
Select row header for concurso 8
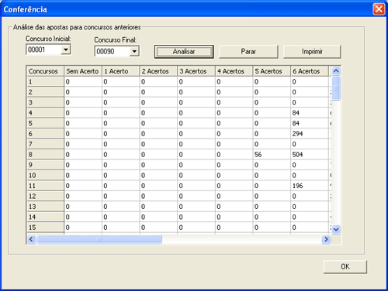46,155
